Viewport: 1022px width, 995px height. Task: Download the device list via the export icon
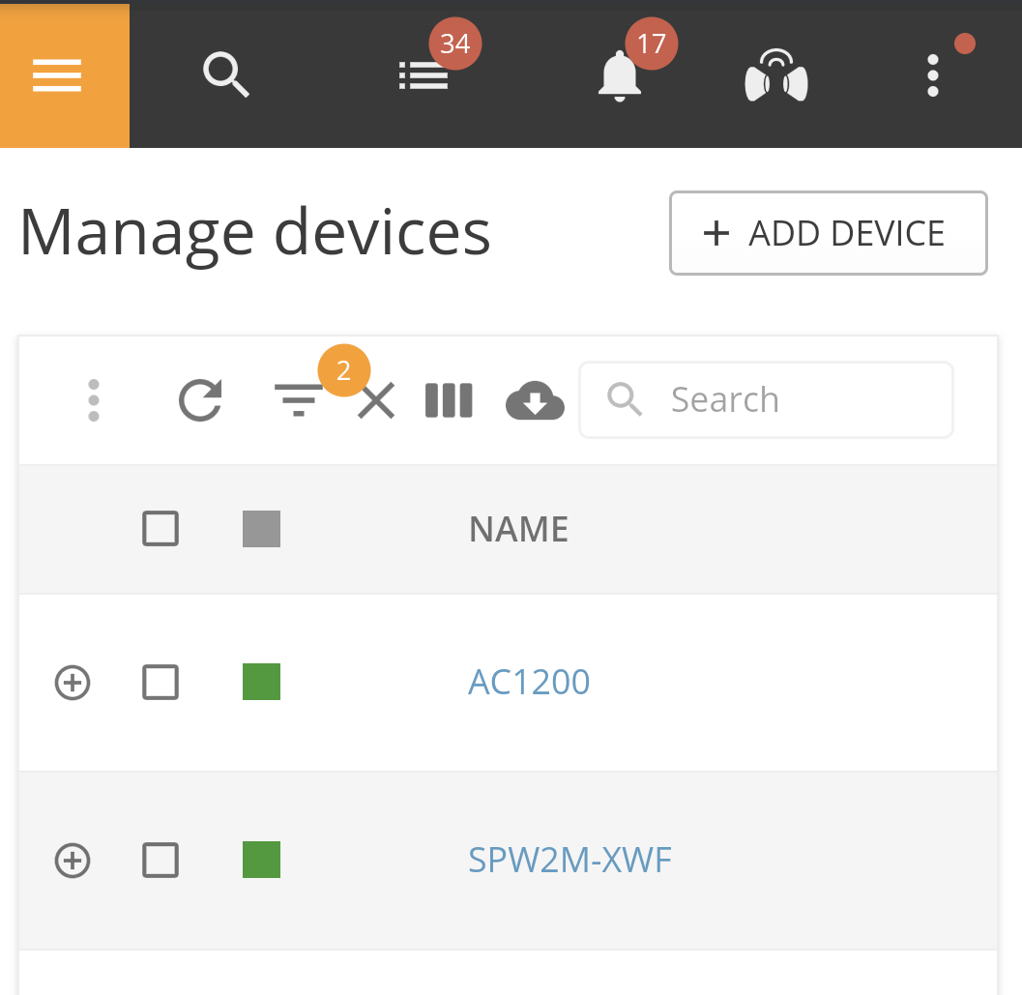click(535, 399)
